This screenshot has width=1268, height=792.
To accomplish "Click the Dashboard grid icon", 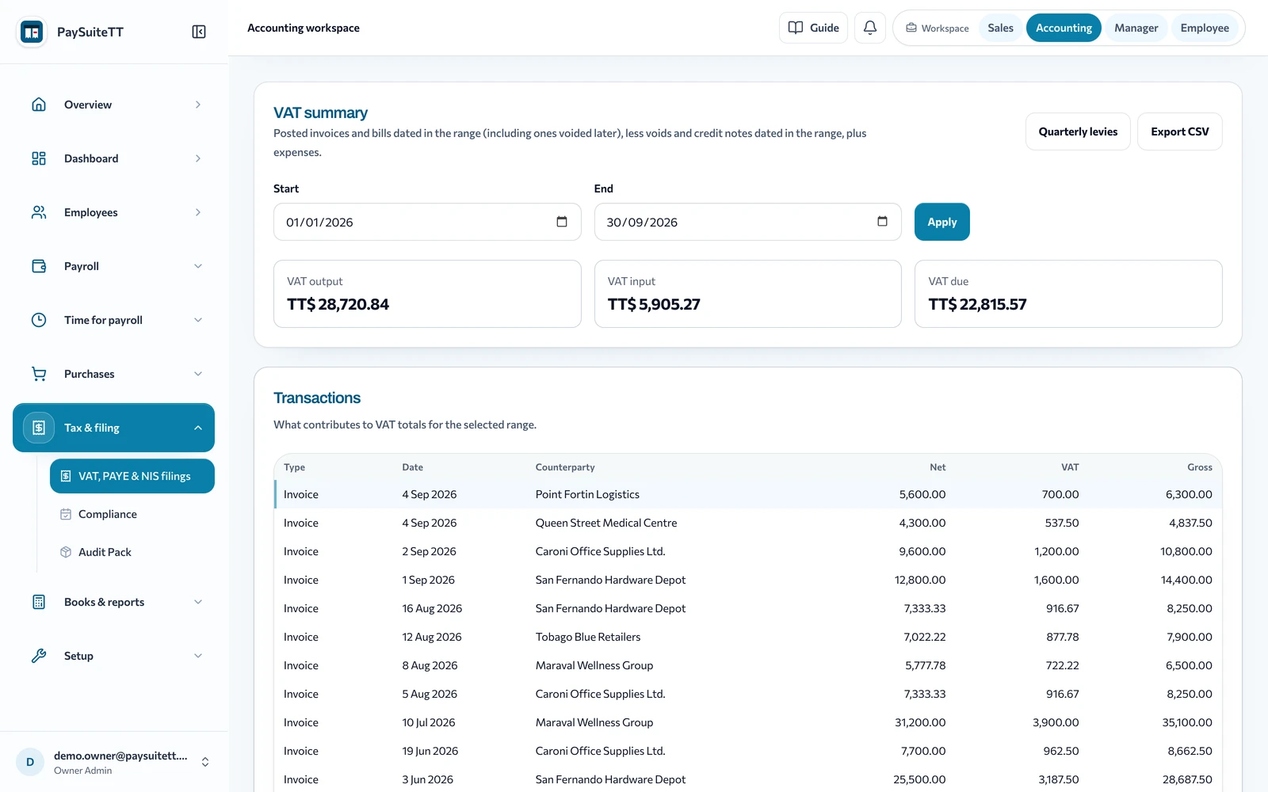I will [39, 158].
